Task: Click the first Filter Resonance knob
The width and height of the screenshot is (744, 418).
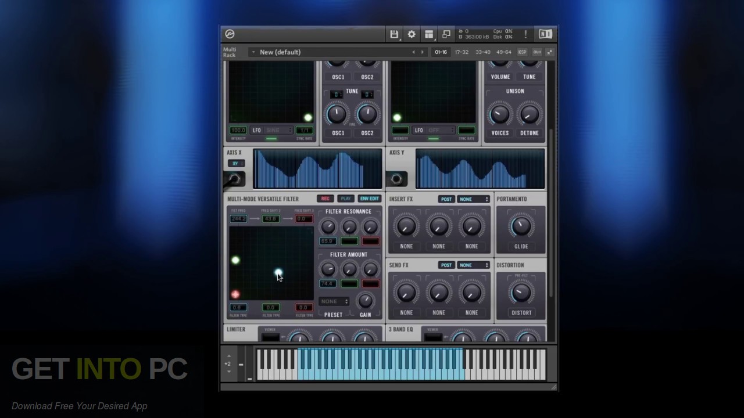Action: pos(328,226)
